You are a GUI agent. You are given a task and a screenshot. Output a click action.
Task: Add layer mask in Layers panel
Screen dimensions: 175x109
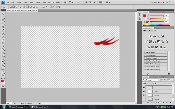pyautogui.click(x=155, y=103)
